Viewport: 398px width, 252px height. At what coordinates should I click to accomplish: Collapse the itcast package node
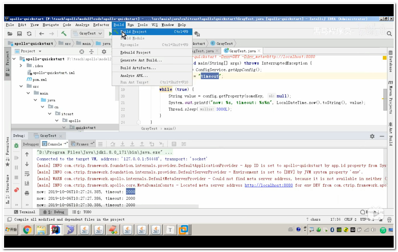click(50, 114)
